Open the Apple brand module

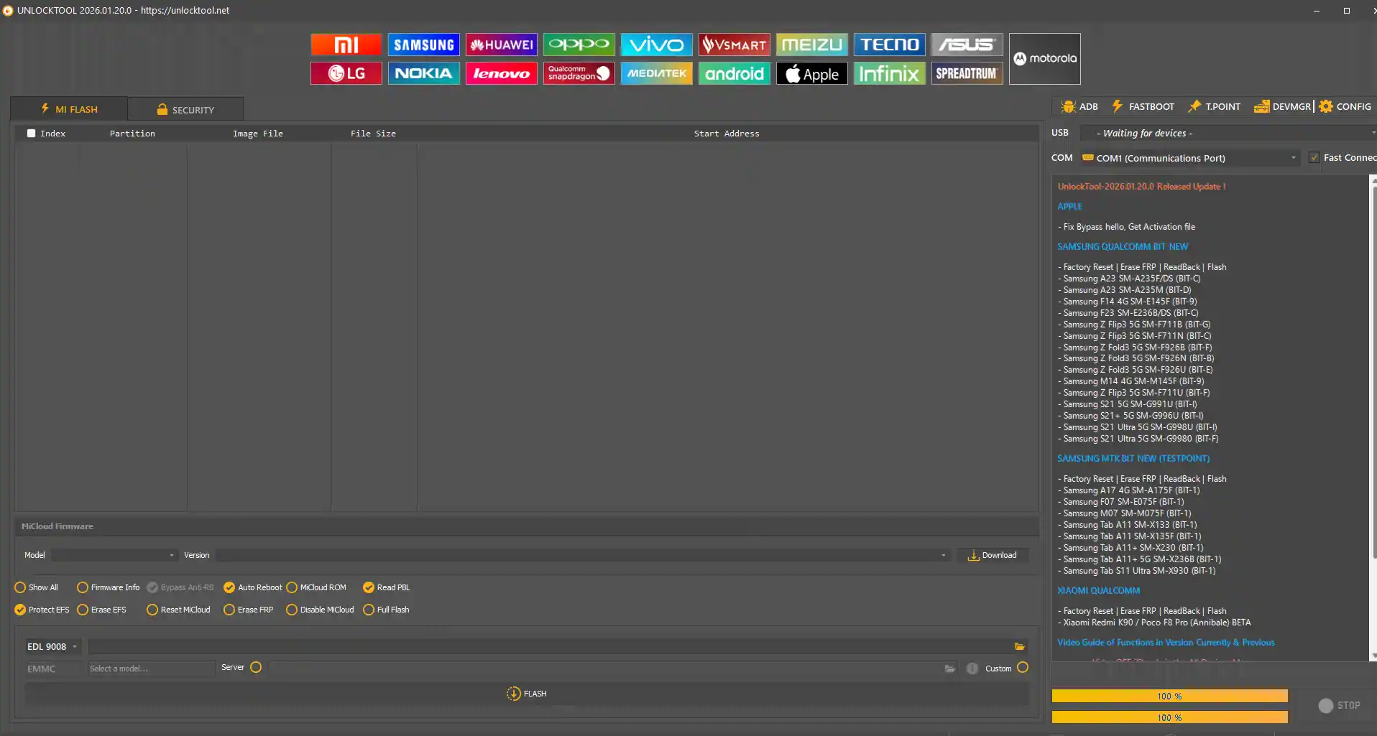tap(811, 73)
